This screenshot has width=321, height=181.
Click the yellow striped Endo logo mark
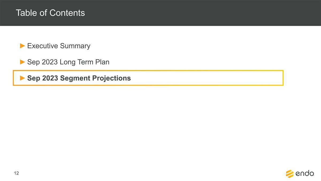click(x=290, y=173)
